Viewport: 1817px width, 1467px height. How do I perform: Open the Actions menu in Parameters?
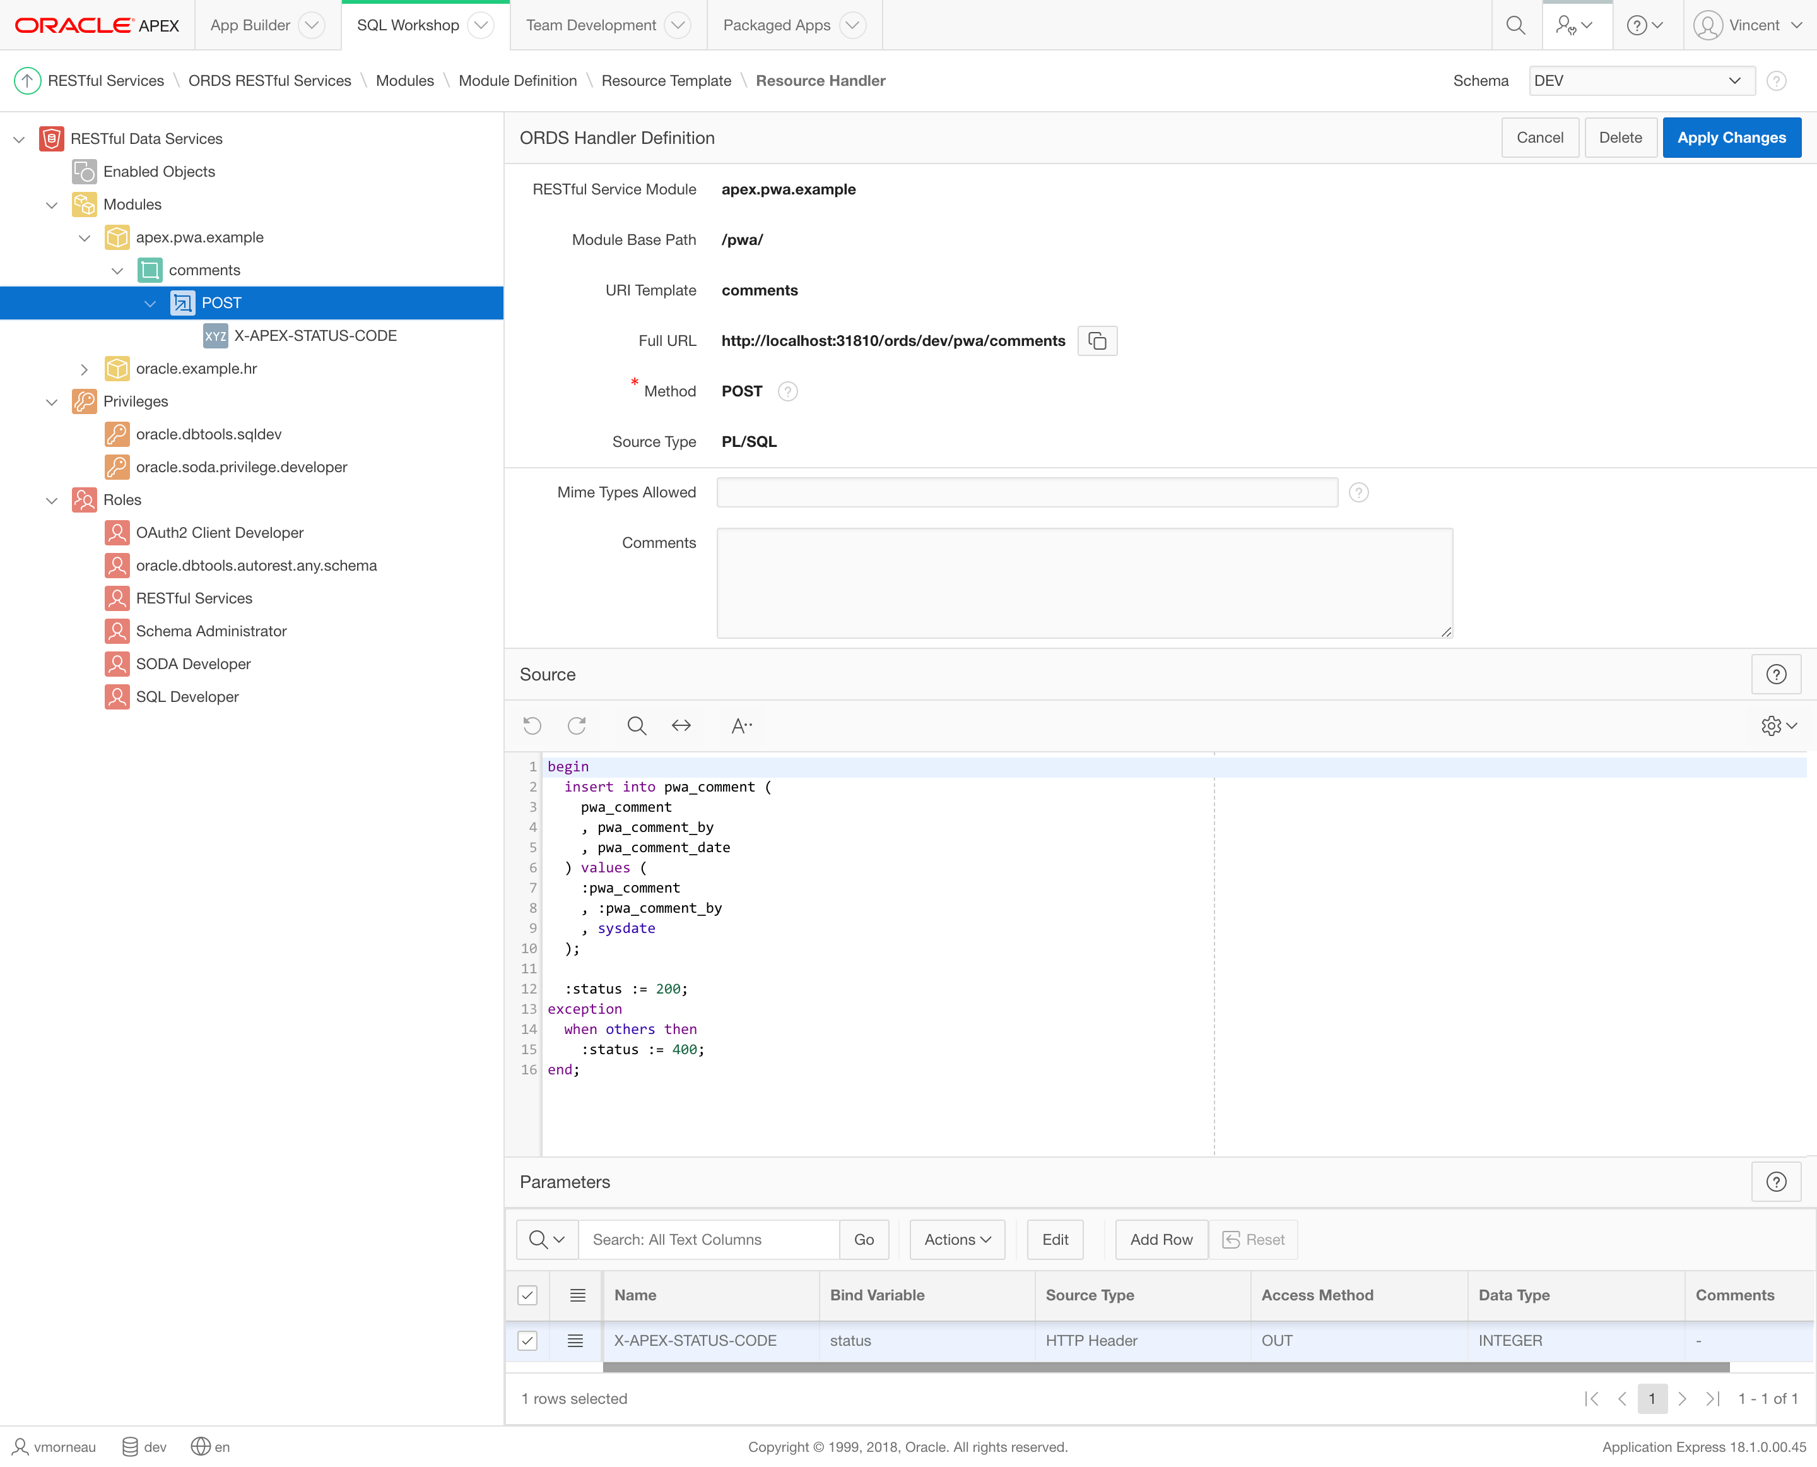pos(956,1239)
